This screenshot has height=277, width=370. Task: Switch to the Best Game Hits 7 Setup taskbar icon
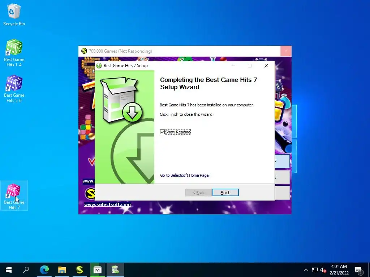(x=115, y=270)
